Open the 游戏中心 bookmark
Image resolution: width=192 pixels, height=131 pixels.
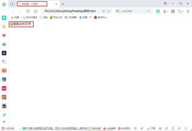pyautogui.click(x=100, y=17)
